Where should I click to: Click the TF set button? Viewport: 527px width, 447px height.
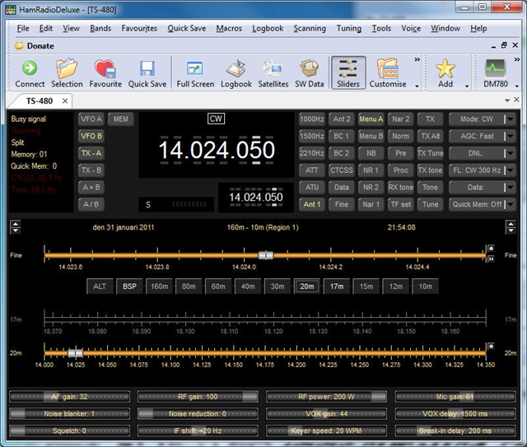401,204
